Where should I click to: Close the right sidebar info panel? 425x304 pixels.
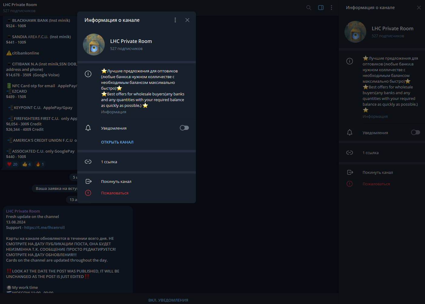pos(419,8)
